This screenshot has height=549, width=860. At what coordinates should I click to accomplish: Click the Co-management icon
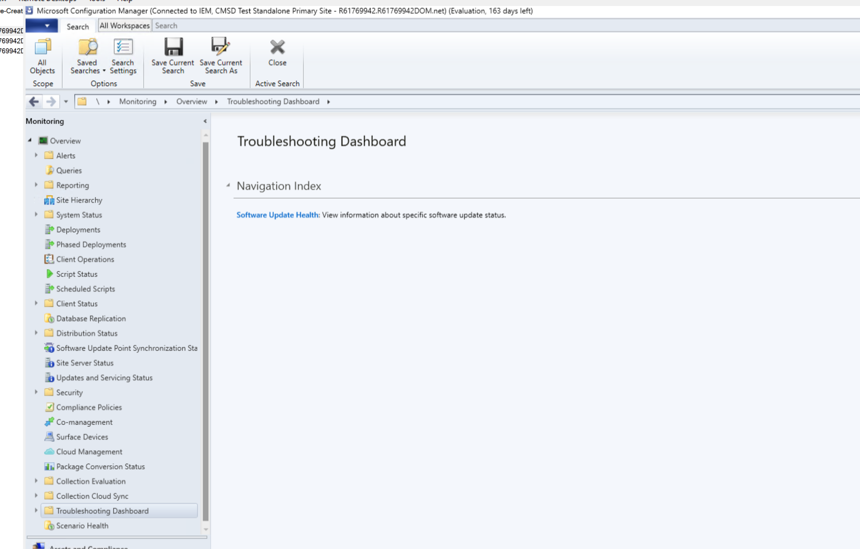click(49, 422)
